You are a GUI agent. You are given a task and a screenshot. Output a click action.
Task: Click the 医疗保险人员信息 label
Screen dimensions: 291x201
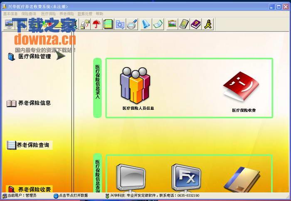pyautogui.click(x=138, y=108)
